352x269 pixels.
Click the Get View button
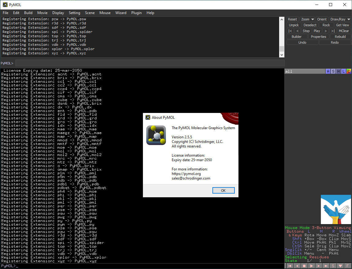pos(342,25)
